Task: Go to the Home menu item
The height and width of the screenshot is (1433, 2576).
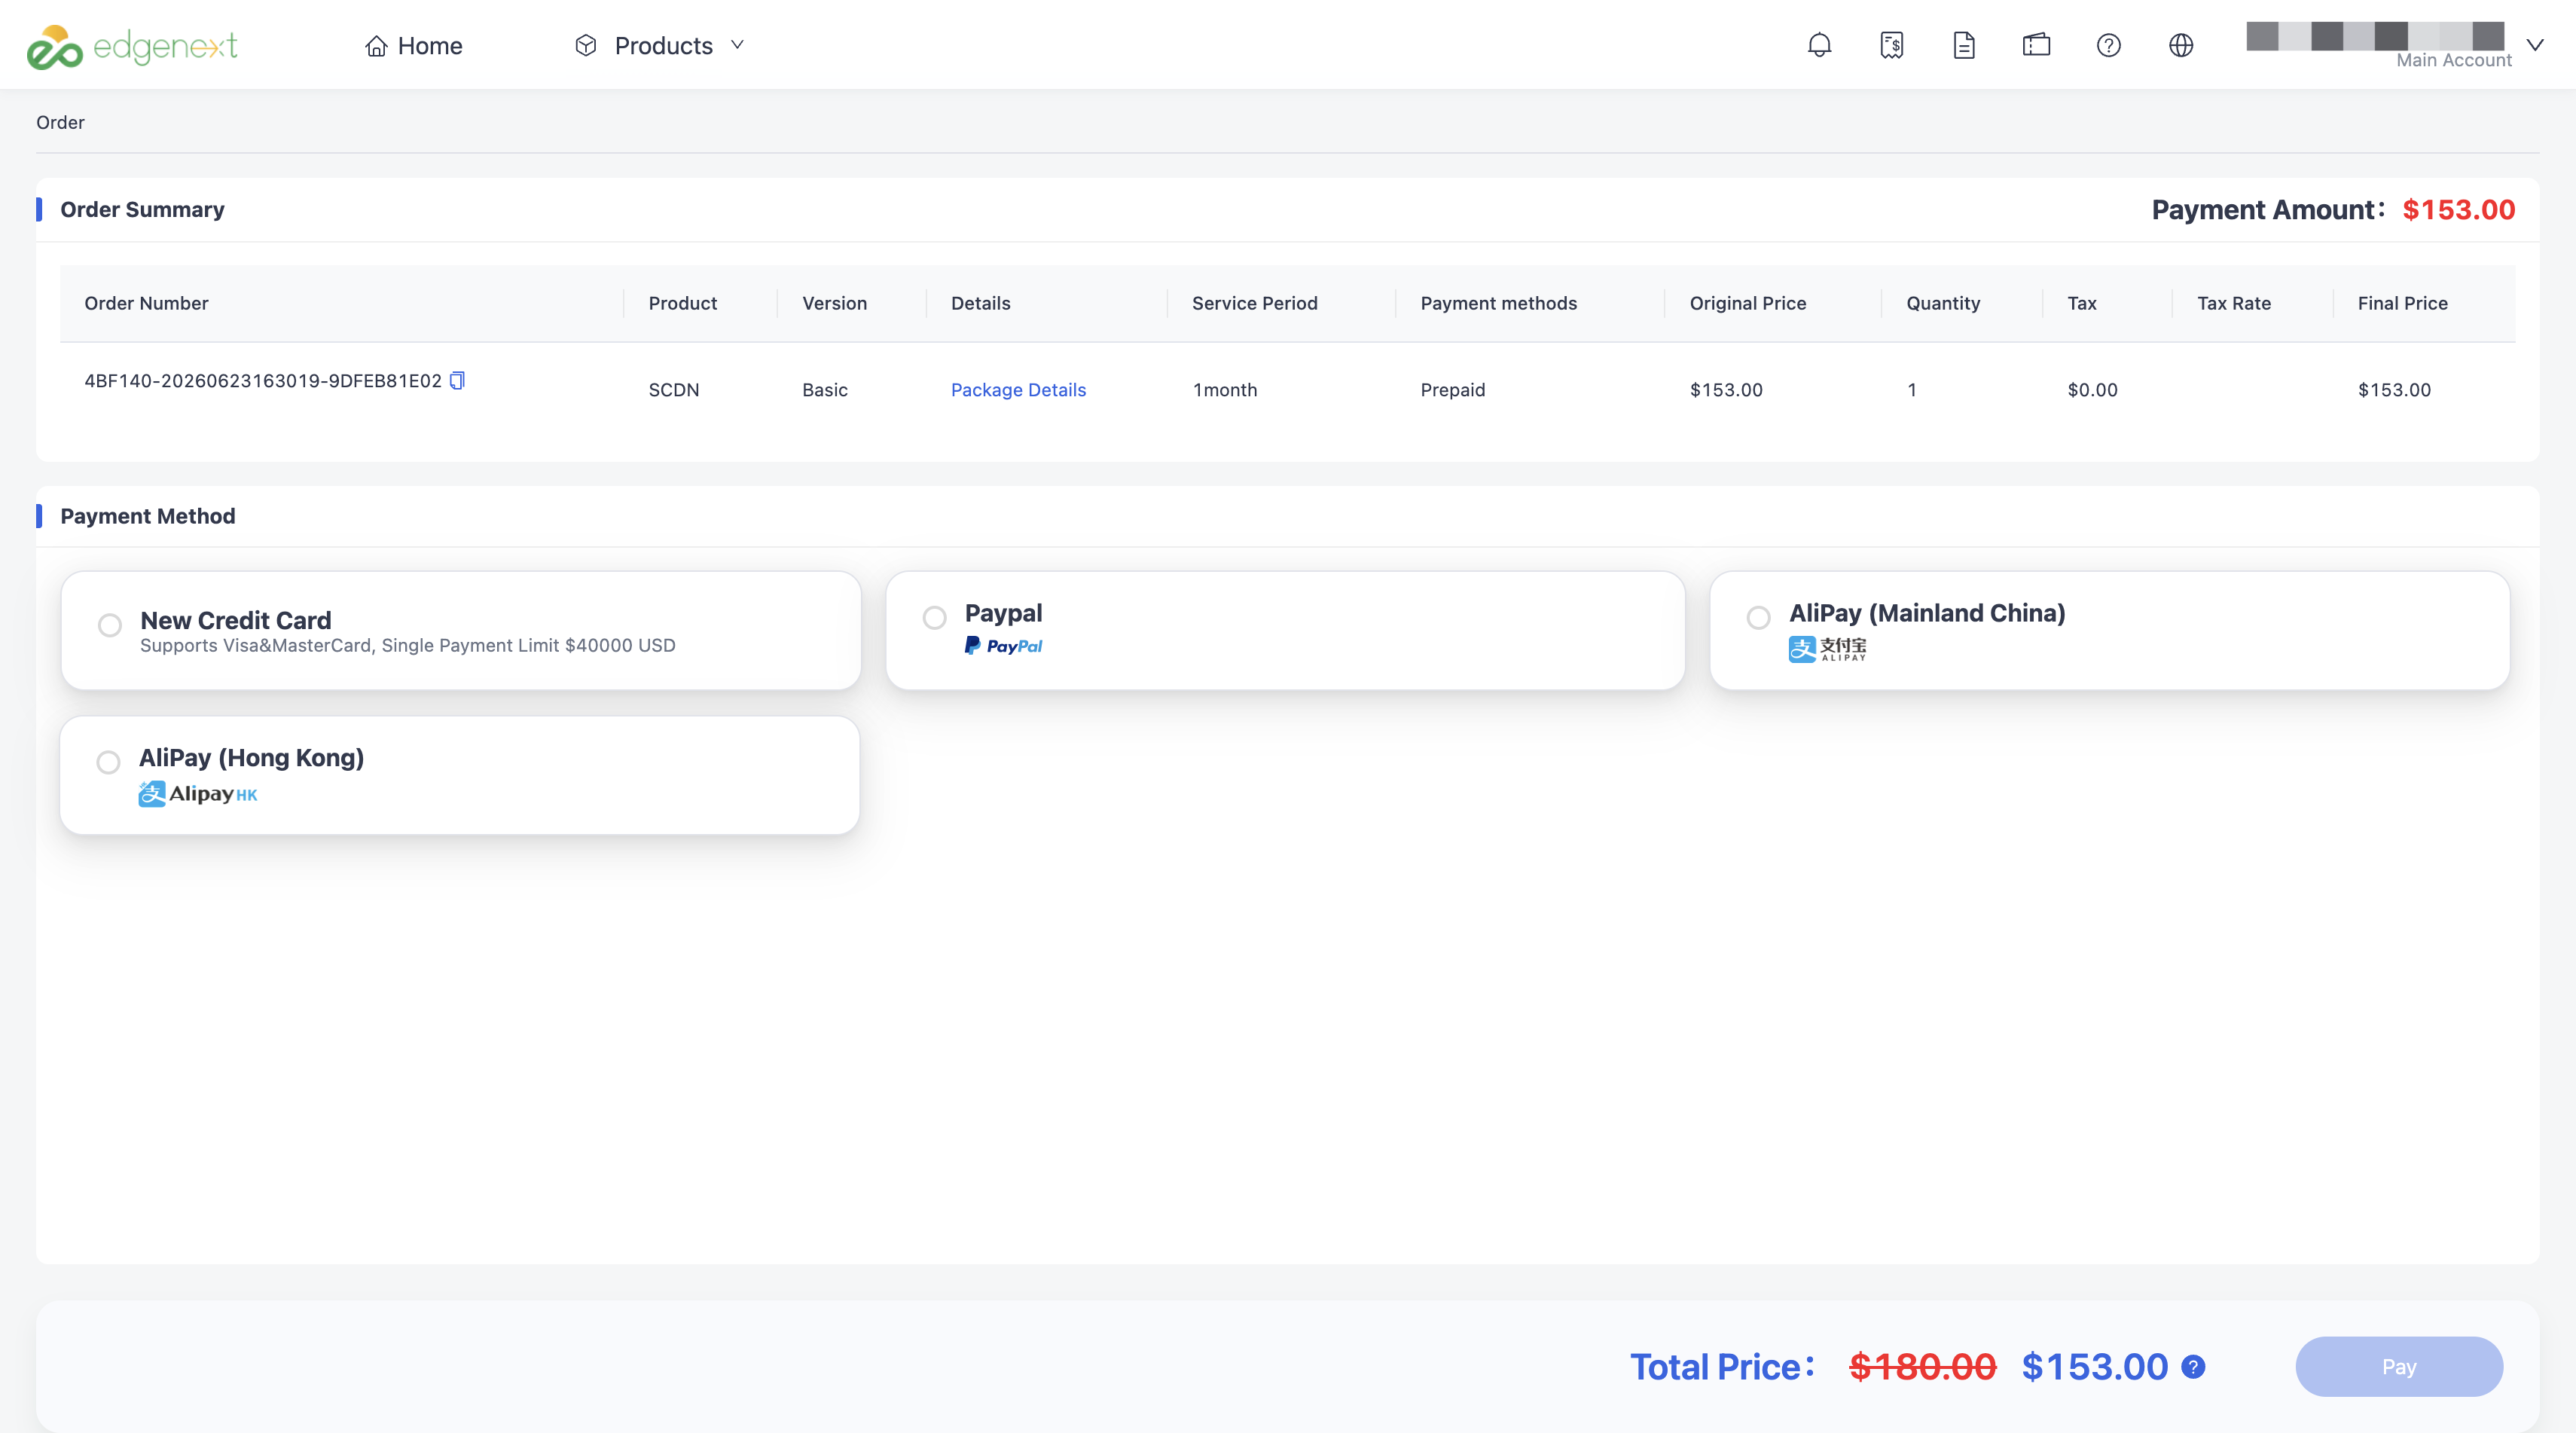Action: 413,45
